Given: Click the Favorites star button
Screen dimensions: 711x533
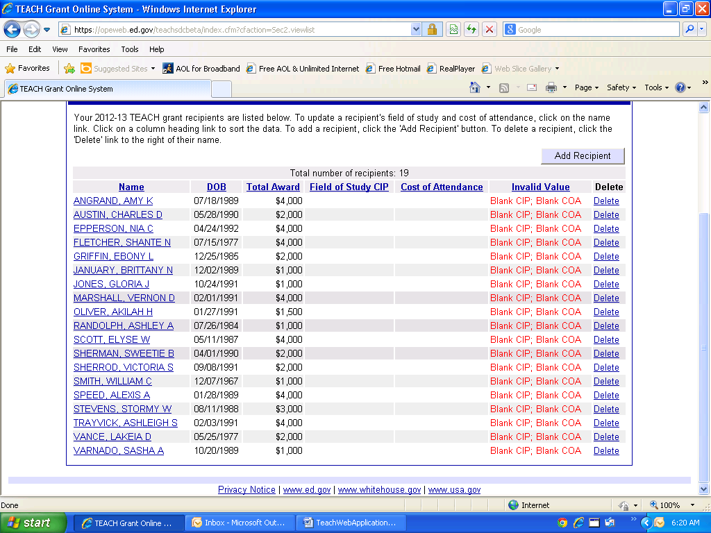Looking at the screenshot, I should (28, 69).
